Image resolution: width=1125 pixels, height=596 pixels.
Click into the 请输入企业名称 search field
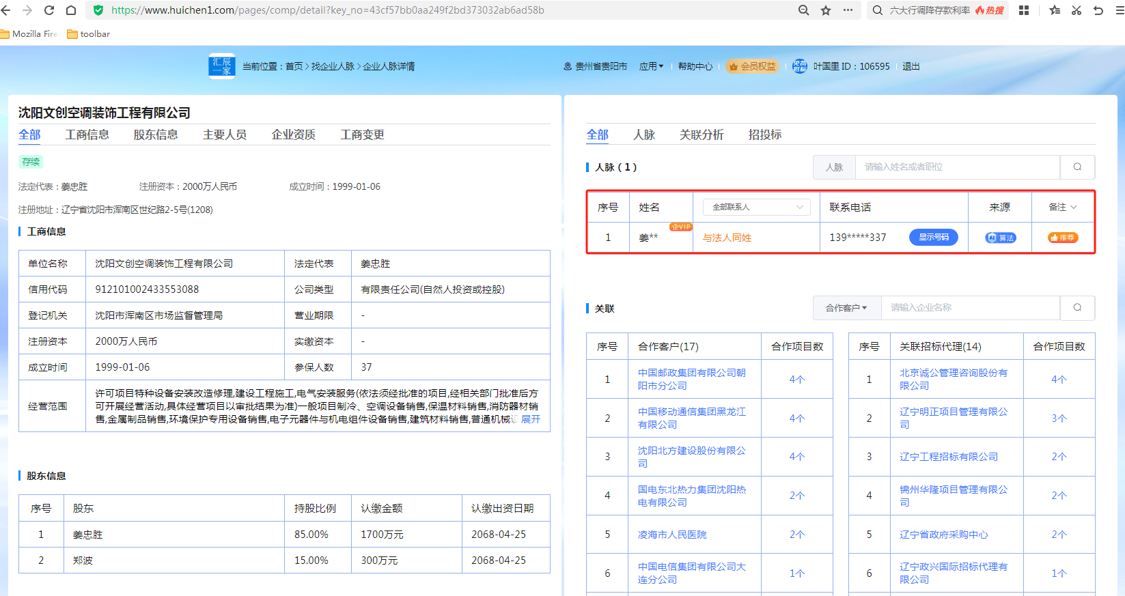coord(971,308)
